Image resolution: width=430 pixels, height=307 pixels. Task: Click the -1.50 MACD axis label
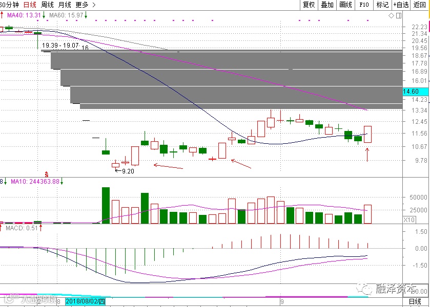pos(420,266)
